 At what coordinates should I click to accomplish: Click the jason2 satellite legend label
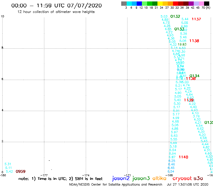click(x=121, y=178)
